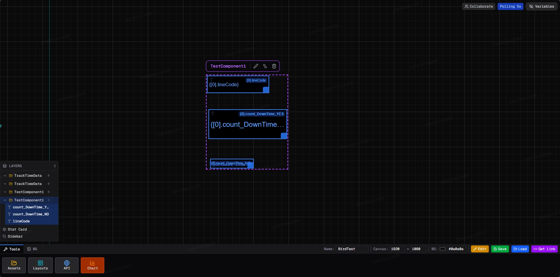Click the Save button
560x277 pixels.
(x=500, y=249)
